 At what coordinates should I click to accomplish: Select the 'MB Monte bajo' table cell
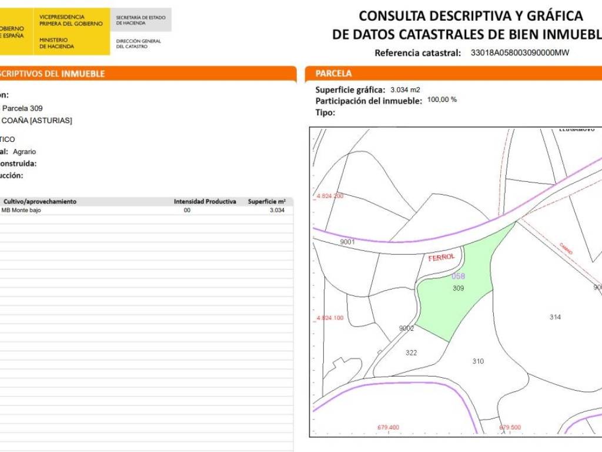(x=21, y=210)
